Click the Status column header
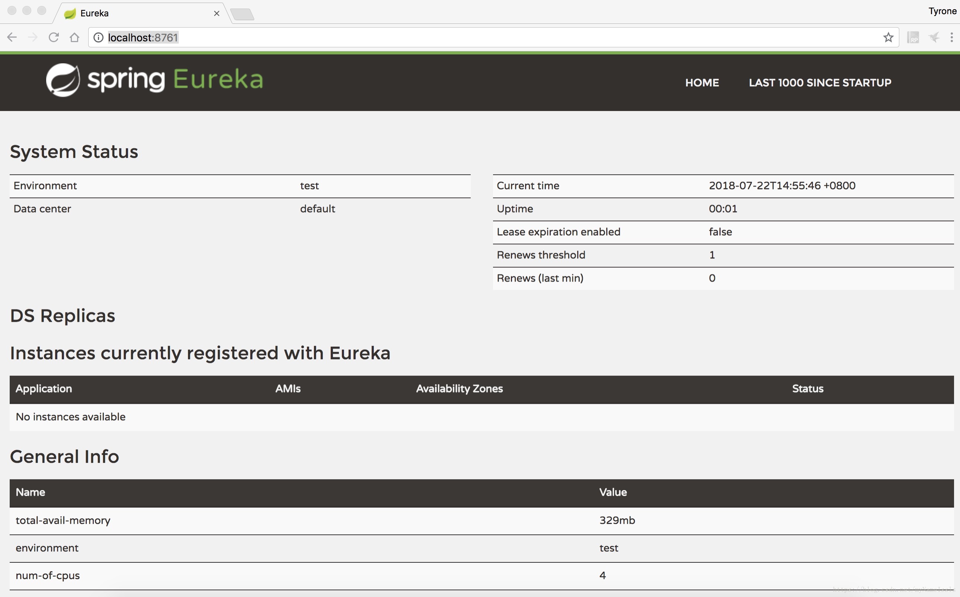Viewport: 960px width, 597px height. 807,388
